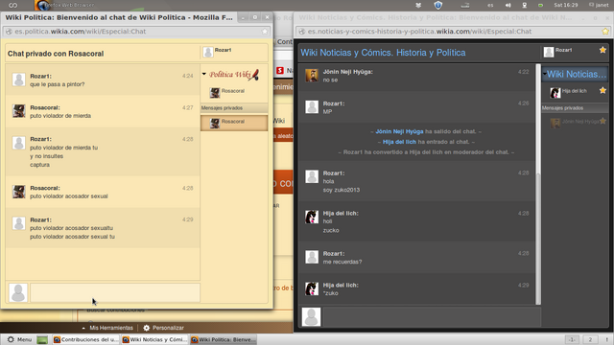614x345 pixels.
Task: Click Rozar1 avatar in Wiki Noticias header
Action: click(x=549, y=52)
